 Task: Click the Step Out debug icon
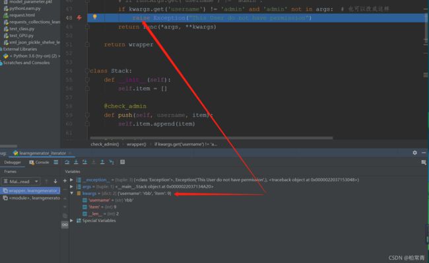tap(102, 162)
